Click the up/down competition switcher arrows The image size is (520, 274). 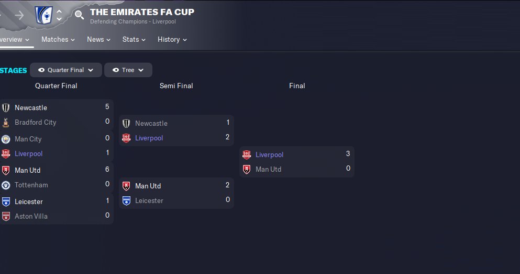click(x=59, y=15)
